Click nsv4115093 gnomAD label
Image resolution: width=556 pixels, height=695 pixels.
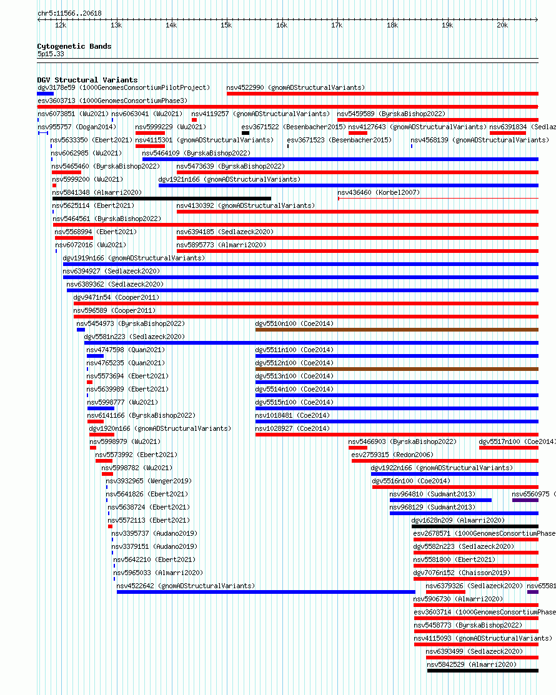tap(484, 638)
